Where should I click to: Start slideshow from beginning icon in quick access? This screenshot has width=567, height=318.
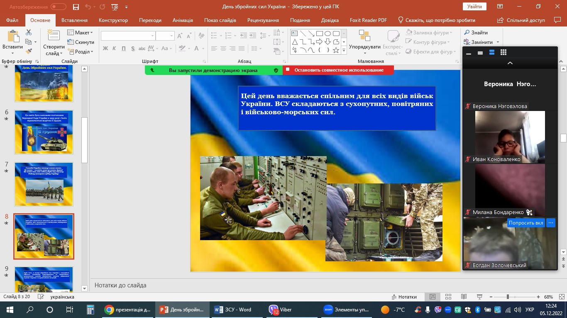[115, 7]
